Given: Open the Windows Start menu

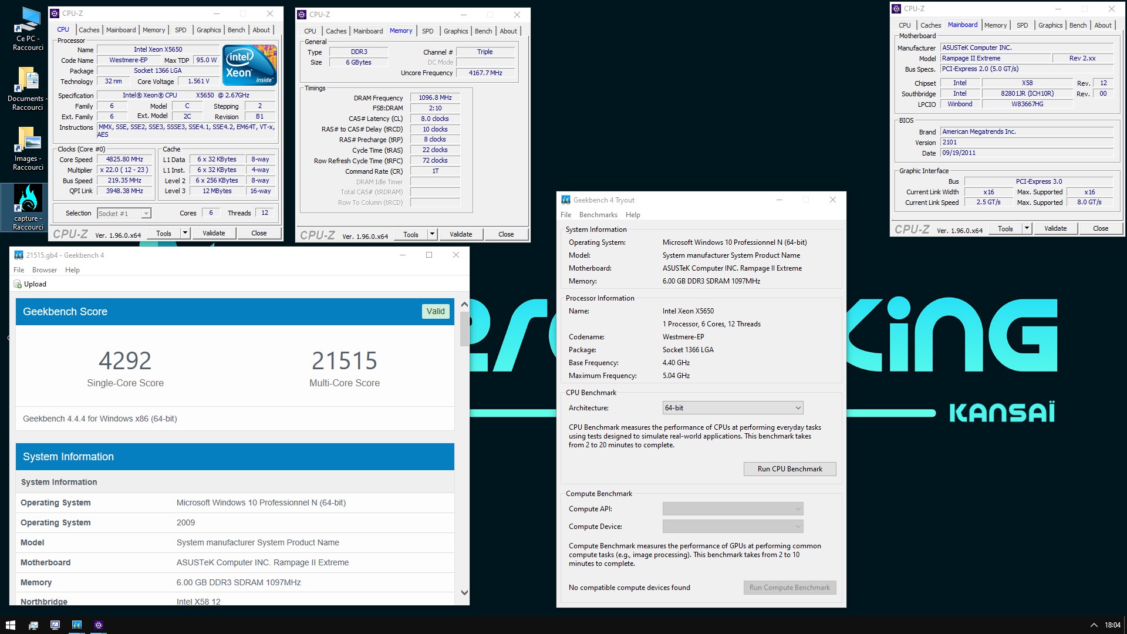Looking at the screenshot, I should click(x=10, y=625).
